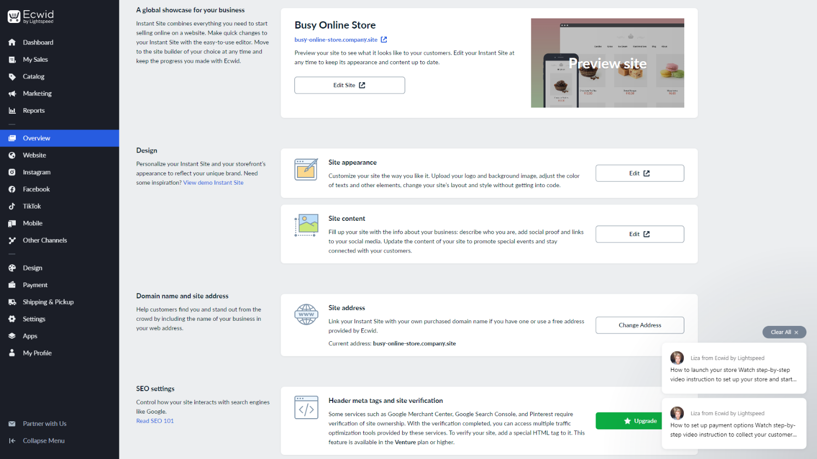The image size is (817, 459).
Task: Click external-link icon beside store URL
Action: [x=384, y=39]
